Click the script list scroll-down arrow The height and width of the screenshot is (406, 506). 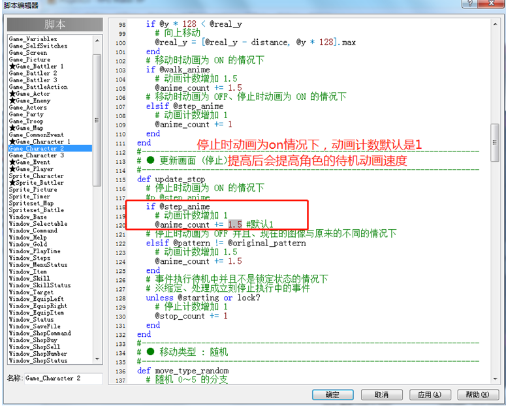click(x=97, y=359)
